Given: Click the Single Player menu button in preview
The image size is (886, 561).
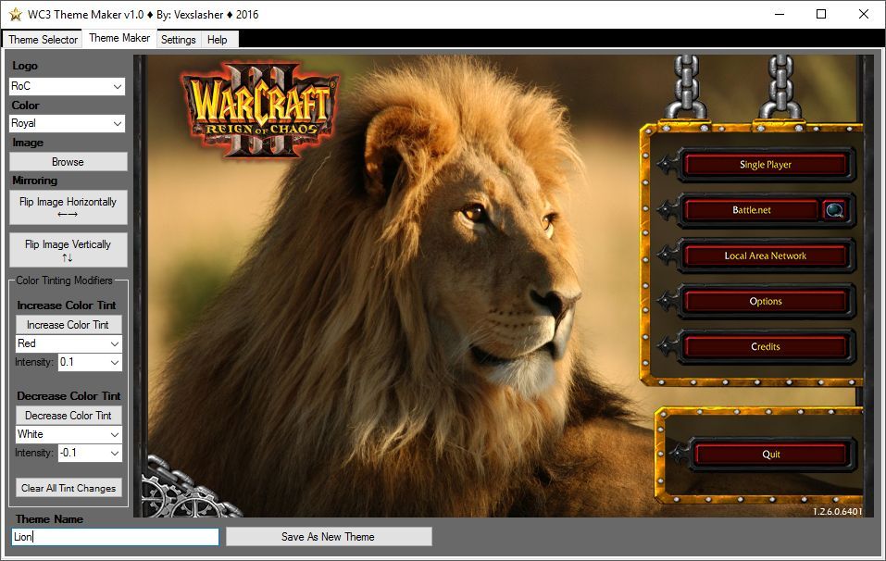Looking at the screenshot, I should pos(766,165).
